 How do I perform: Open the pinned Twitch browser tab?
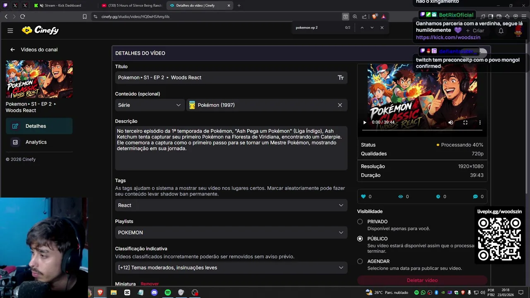(5, 5)
